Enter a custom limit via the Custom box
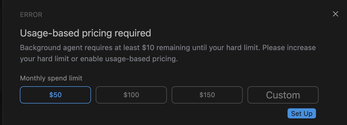Screen dimensions: 347x125 pyautogui.click(x=283, y=95)
